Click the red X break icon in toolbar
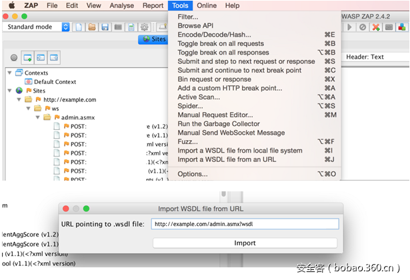This screenshot has width=410, height=280. (376, 27)
